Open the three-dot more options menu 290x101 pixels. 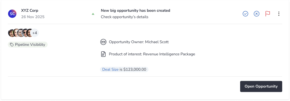(279, 14)
